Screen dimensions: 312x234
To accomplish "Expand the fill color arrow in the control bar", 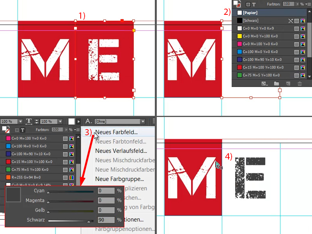I will pos(78,121).
